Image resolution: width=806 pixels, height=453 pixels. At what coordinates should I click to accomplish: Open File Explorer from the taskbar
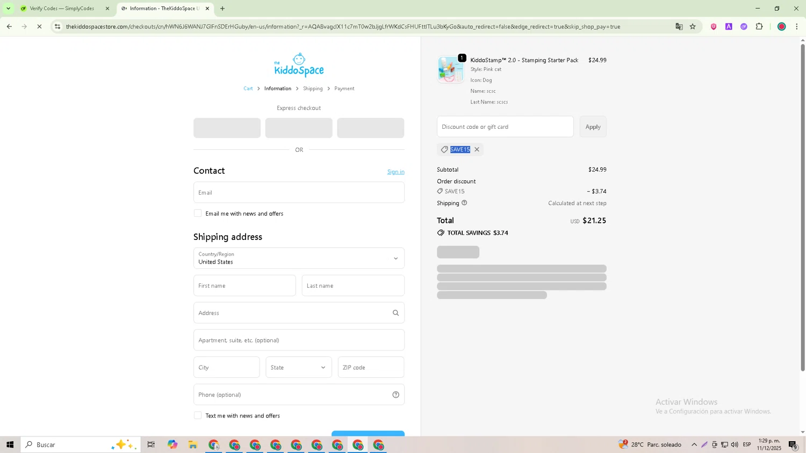coord(192,444)
